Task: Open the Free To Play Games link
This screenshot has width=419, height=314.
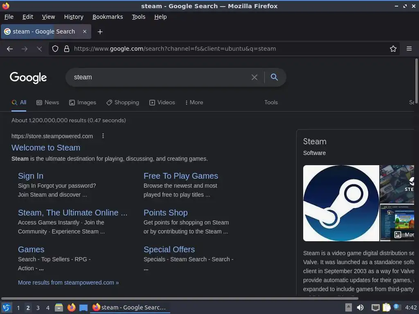Action: [180, 176]
